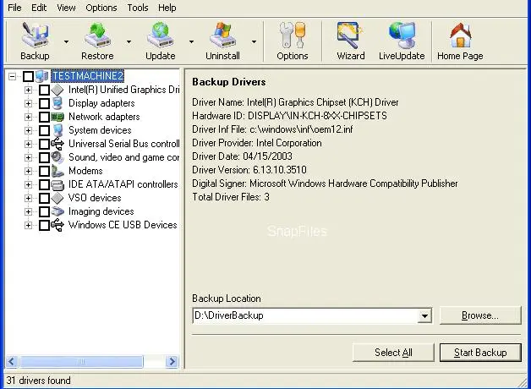The image size is (531, 389).
Task: Click the Start Backup button
Action: 480,353
